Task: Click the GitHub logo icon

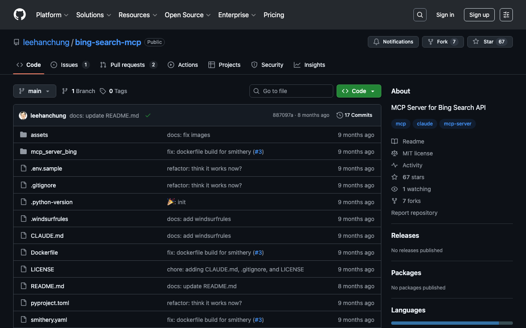Action: pos(20,15)
